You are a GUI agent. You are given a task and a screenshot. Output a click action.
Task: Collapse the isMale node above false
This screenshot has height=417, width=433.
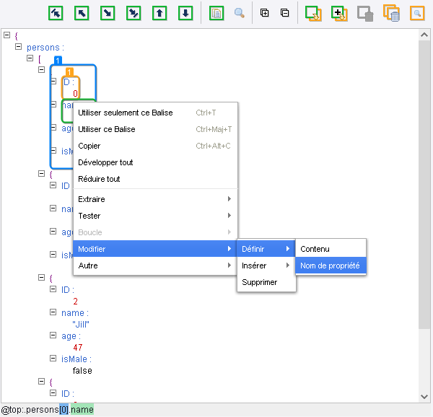(x=53, y=359)
